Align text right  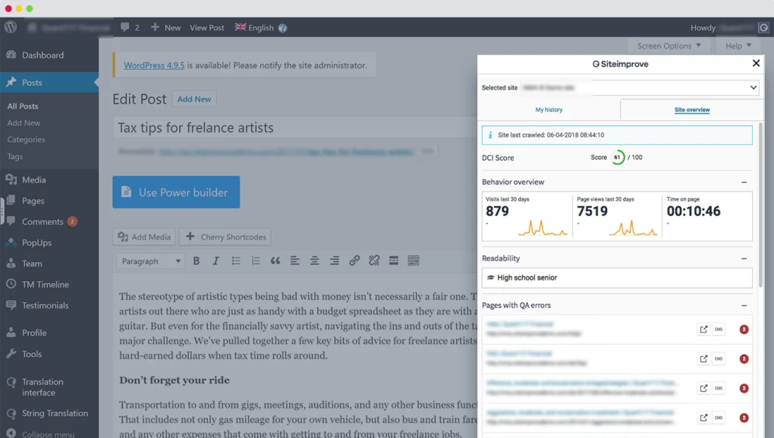coord(334,261)
